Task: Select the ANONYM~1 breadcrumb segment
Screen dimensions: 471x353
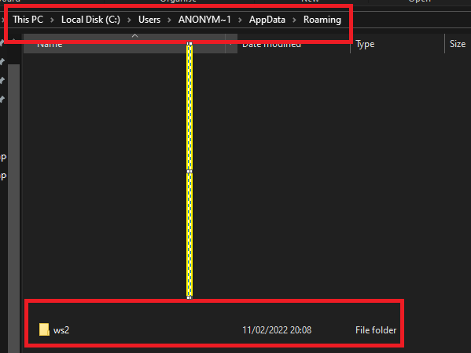Action: [204, 20]
